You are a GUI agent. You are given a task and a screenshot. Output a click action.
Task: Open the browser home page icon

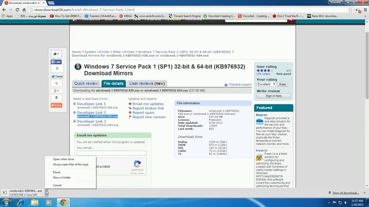(x=24, y=10)
